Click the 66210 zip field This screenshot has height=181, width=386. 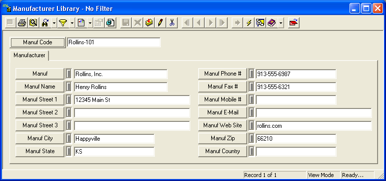pos(296,139)
